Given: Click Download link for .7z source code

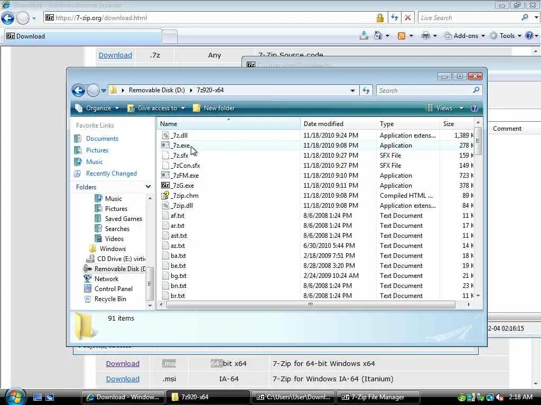Looking at the screenshot, I should (115, 55).
